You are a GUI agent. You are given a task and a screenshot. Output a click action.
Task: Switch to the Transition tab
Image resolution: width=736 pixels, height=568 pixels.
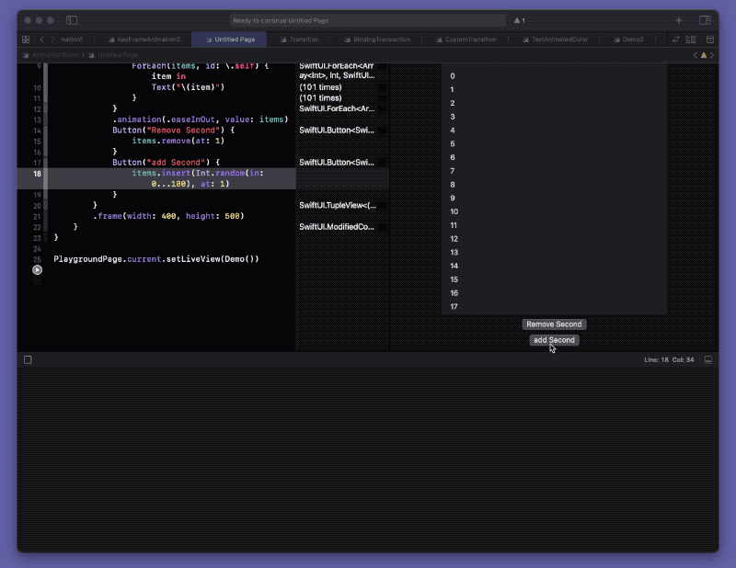(304, 40)
